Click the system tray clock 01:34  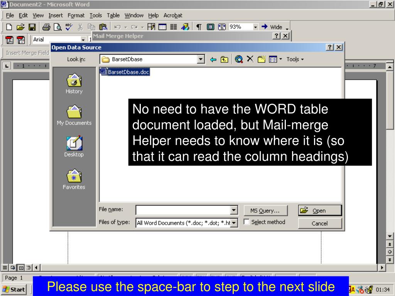(383, 289)
